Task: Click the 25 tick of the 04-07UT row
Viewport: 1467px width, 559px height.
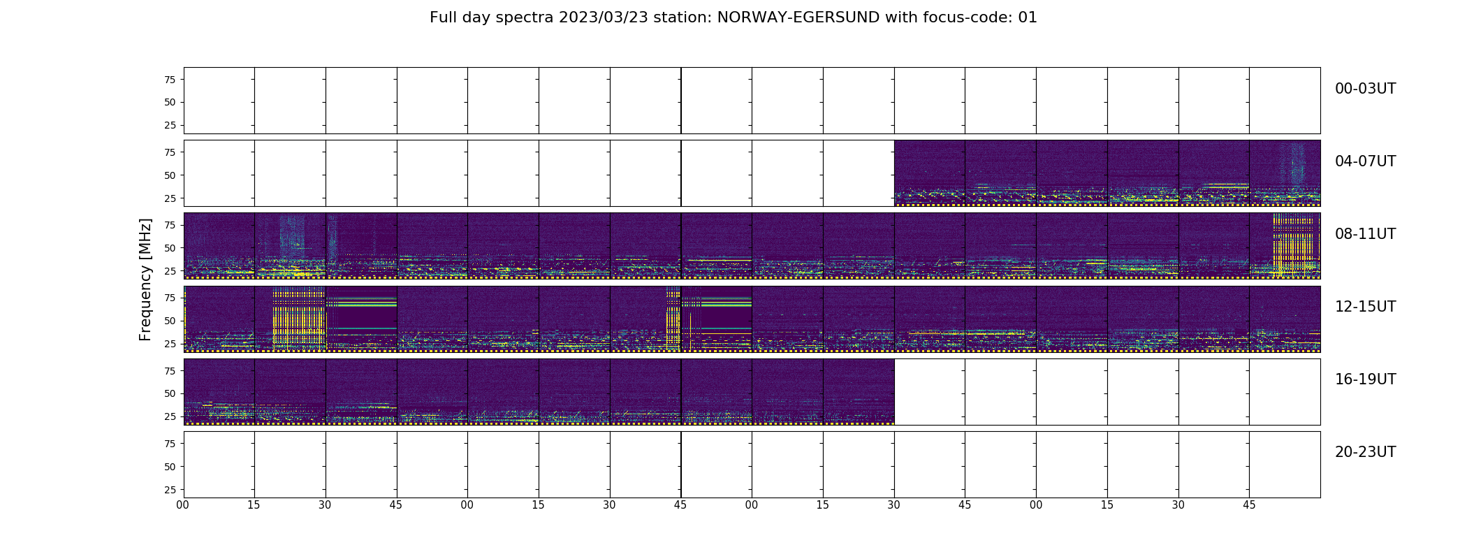Action: click(x=170, y=198)
